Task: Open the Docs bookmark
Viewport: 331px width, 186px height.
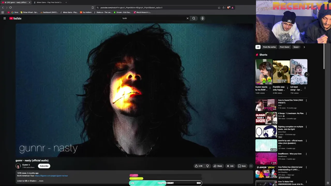Action: [x=15, y=12]
